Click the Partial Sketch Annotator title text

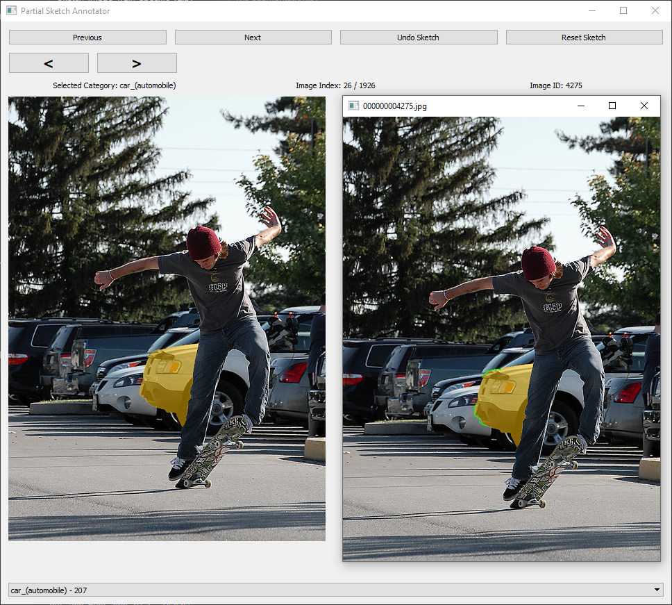(65, 10)
